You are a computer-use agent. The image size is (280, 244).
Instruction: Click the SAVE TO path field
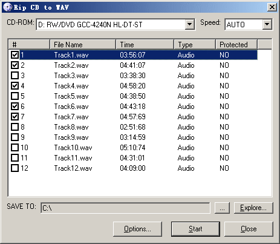click(125, 208)
